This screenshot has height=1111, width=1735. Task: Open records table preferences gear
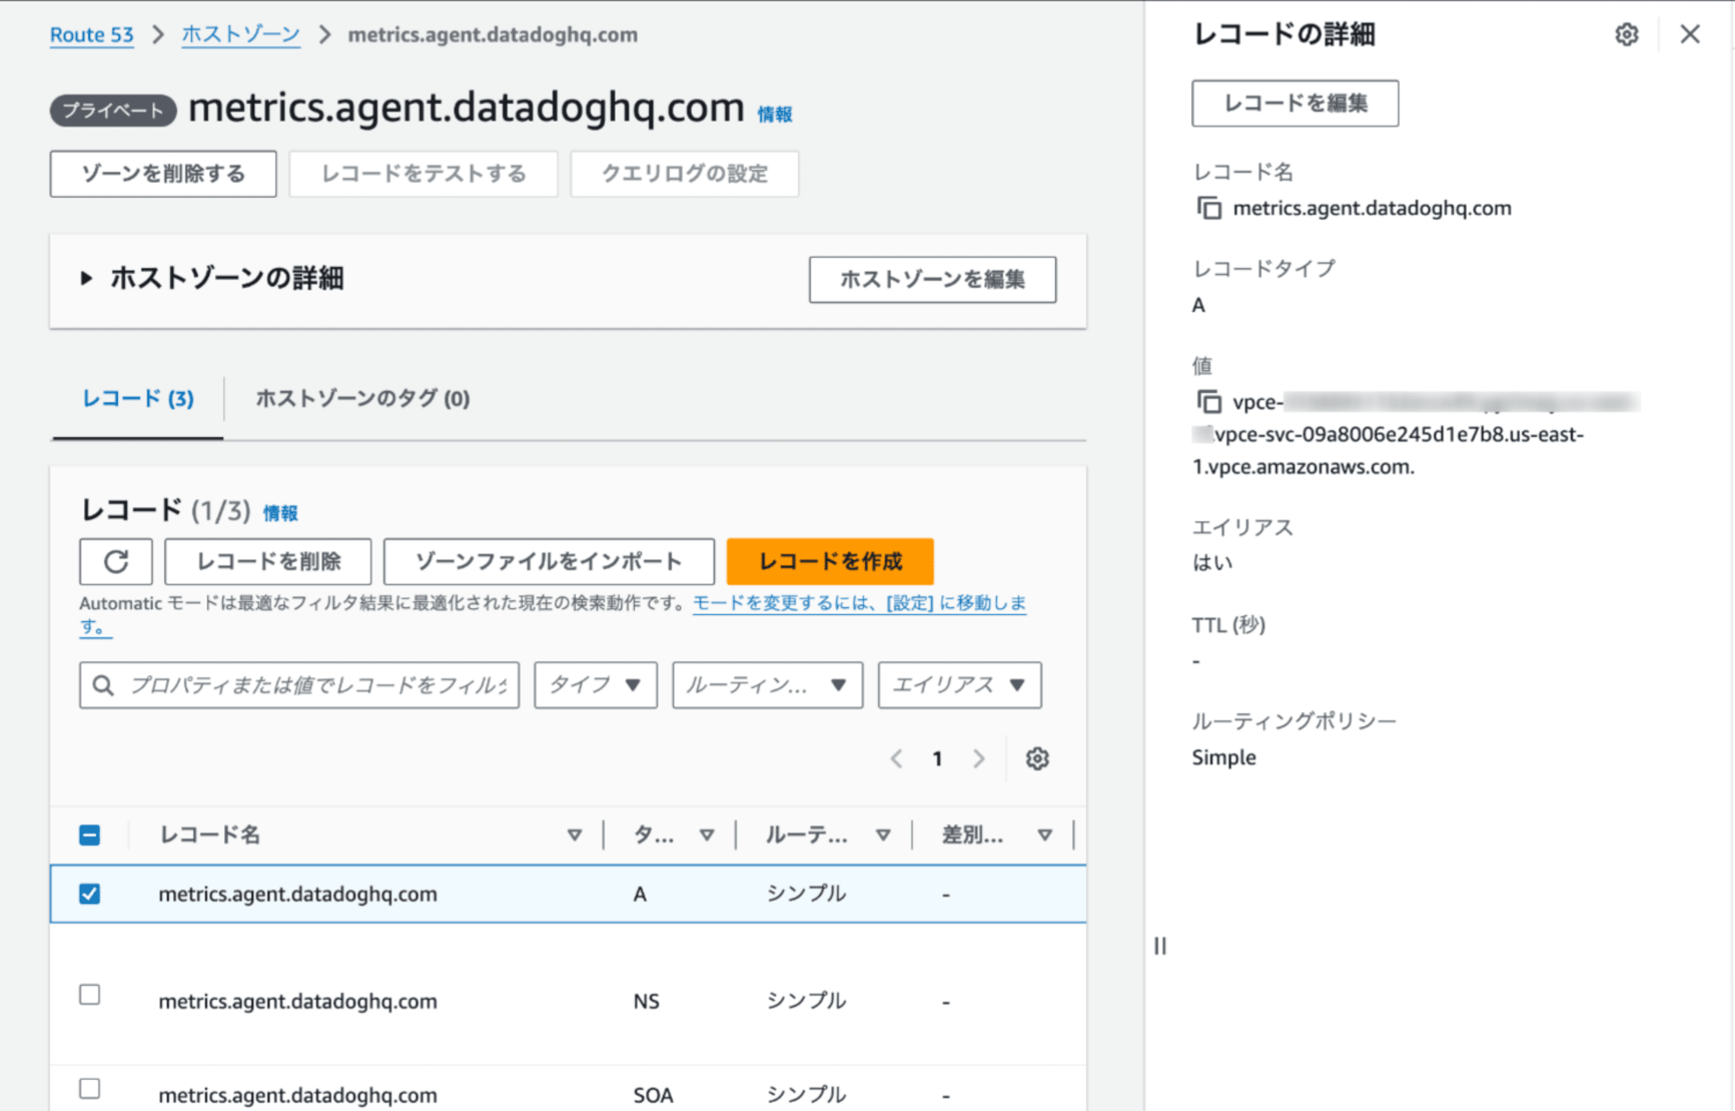point(1038,759)
